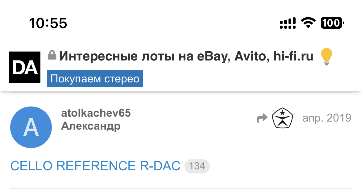Open the 'Покупаем стерео' category badge
The image size is (361, 191).
click(95, 79)
